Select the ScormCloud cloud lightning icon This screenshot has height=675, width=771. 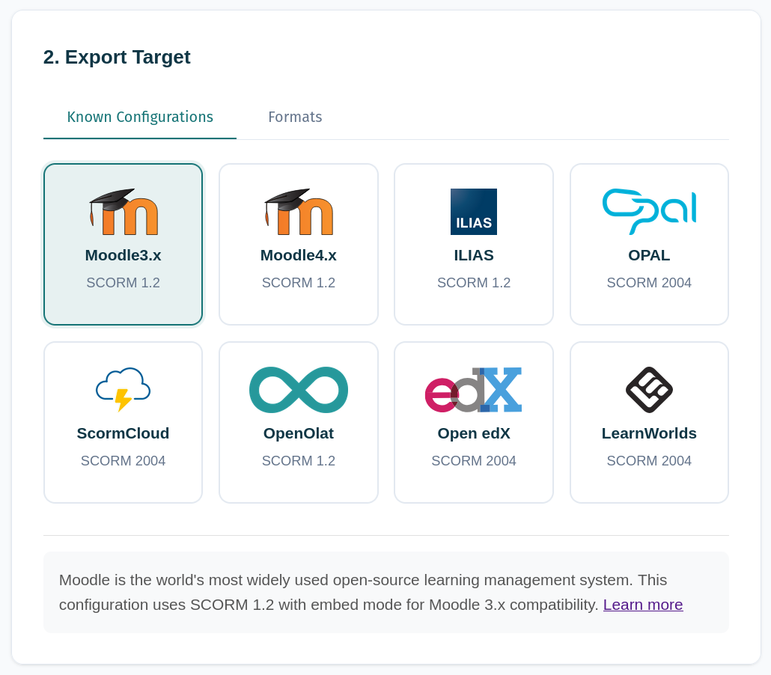coord(123,389)
